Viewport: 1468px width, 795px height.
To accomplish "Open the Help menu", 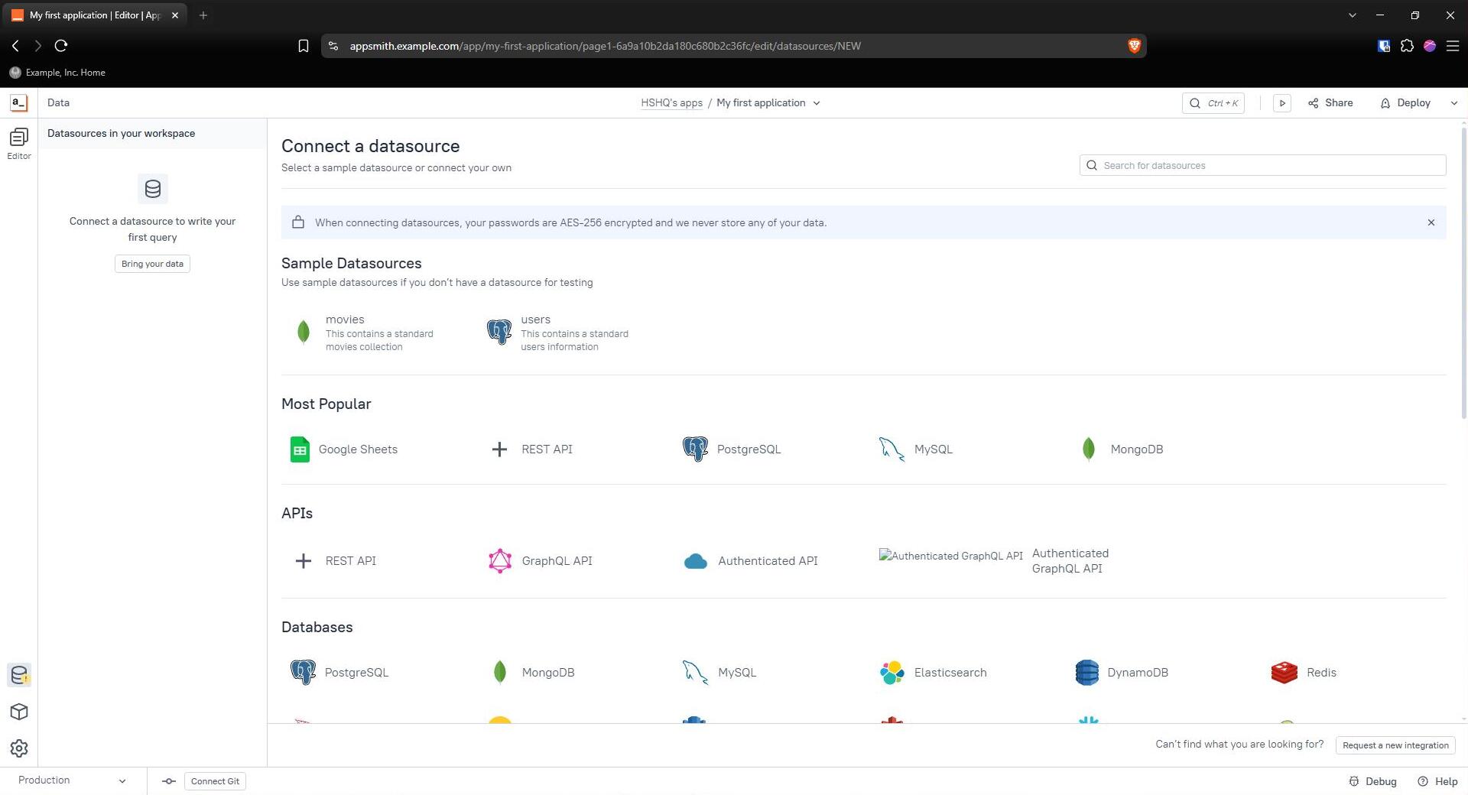I will [1437, 781].
